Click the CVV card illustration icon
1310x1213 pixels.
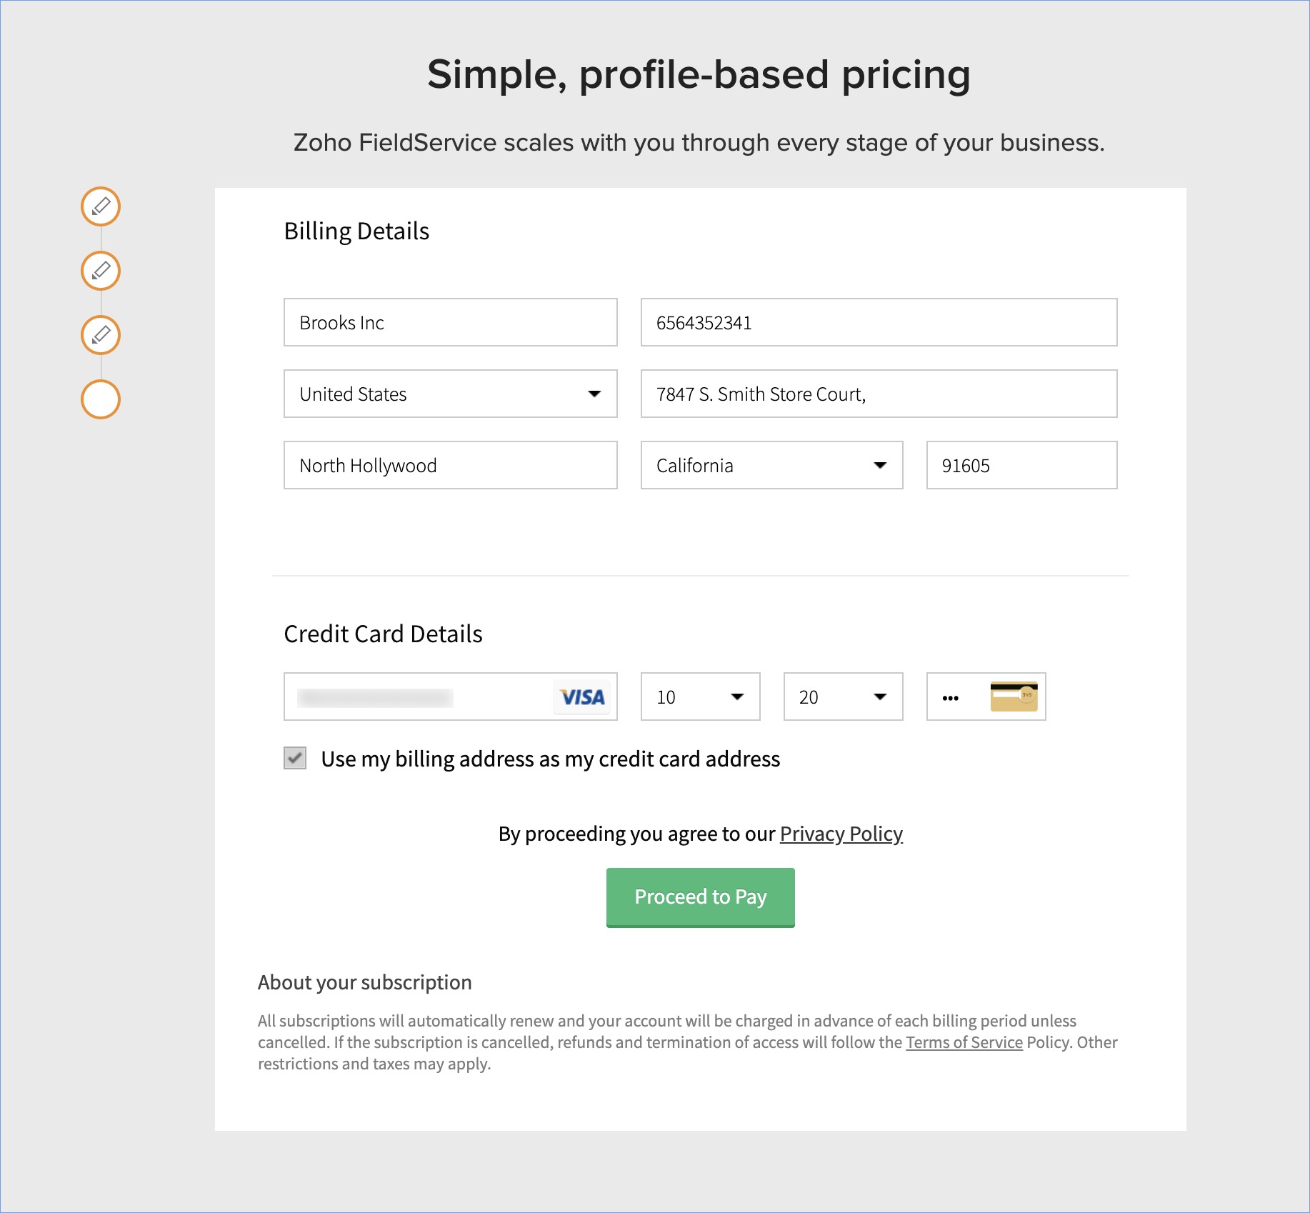tap(1014, 697)
